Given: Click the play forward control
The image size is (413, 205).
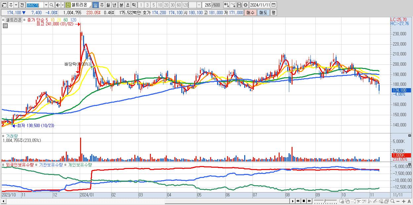Looking at the screenshot, I should (293, 201).
